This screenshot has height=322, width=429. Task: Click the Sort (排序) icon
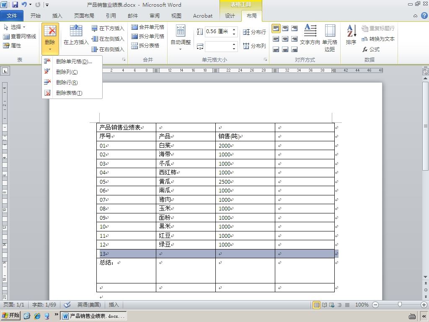pyautogui.click(x=351, y=34)
